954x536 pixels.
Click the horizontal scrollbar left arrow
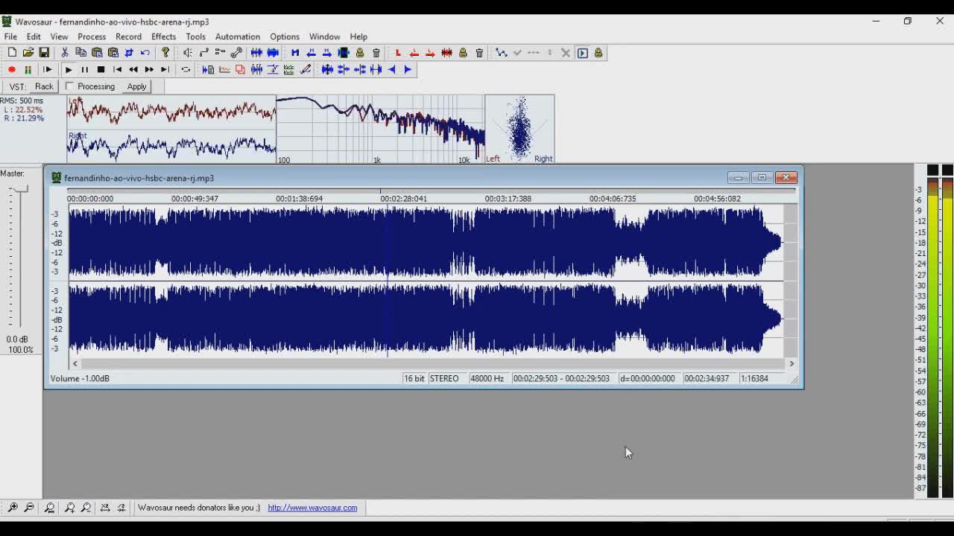75,363
